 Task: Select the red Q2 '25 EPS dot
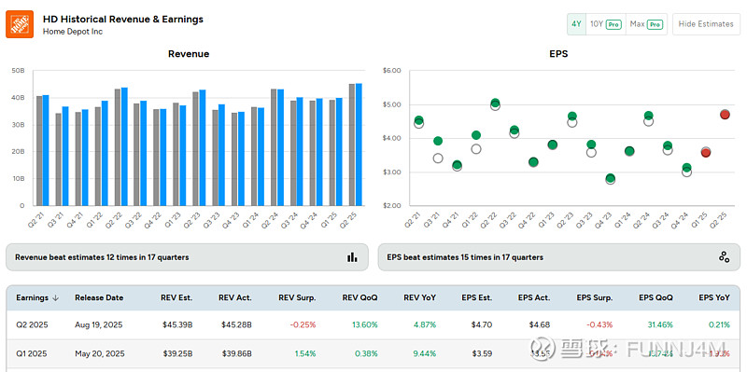click(726, 114)
